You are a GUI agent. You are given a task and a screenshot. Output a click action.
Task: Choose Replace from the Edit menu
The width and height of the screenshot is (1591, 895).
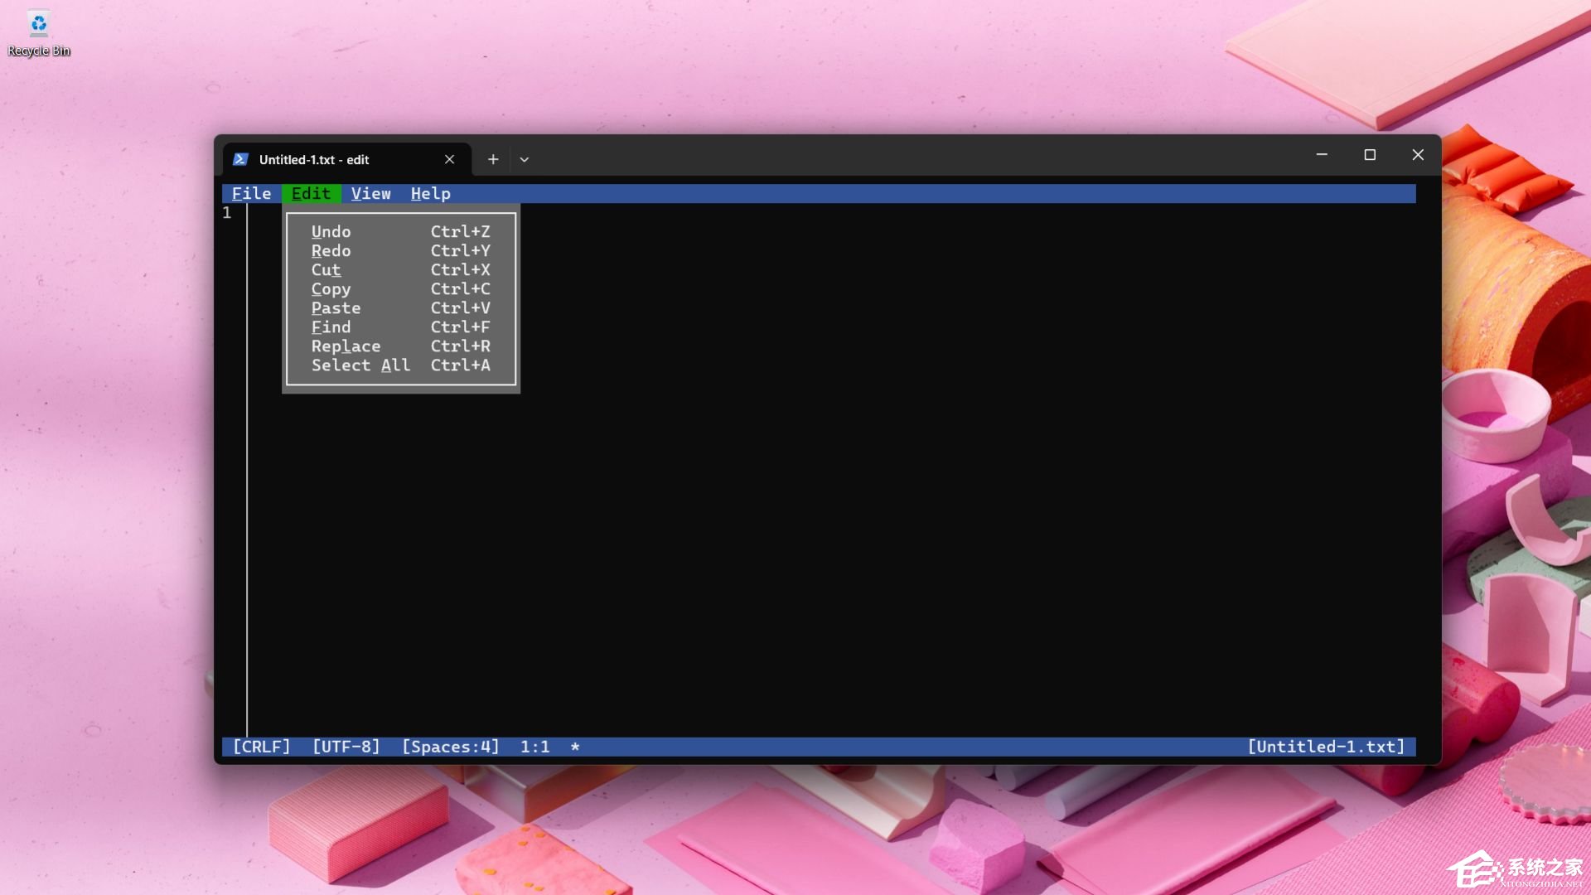(x=346, y=346)
